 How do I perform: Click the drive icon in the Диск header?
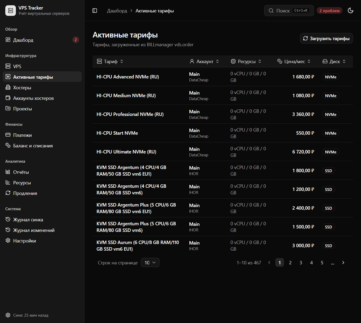(x=325, y=61)
